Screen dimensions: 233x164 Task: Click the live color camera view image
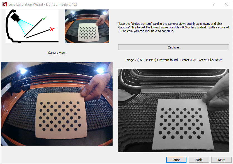57,104
